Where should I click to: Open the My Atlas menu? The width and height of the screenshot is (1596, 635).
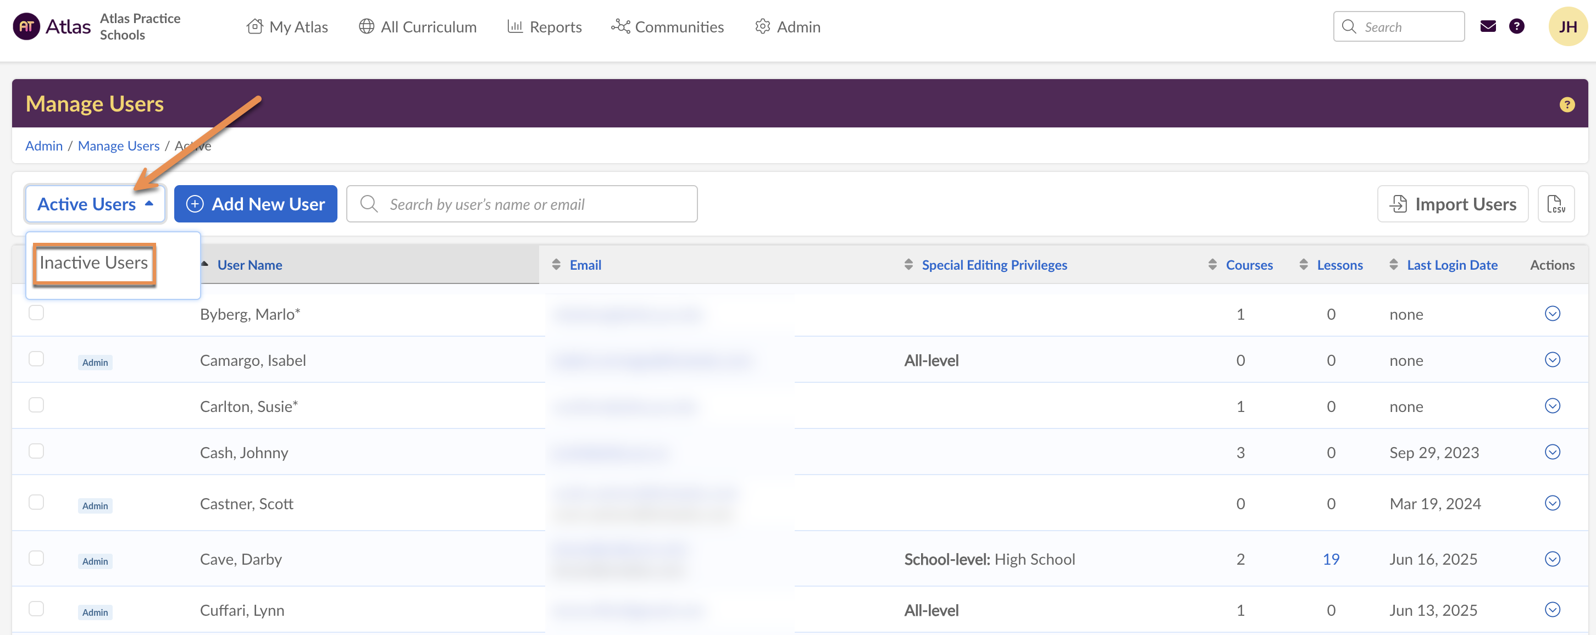click(x=287, y=26)
